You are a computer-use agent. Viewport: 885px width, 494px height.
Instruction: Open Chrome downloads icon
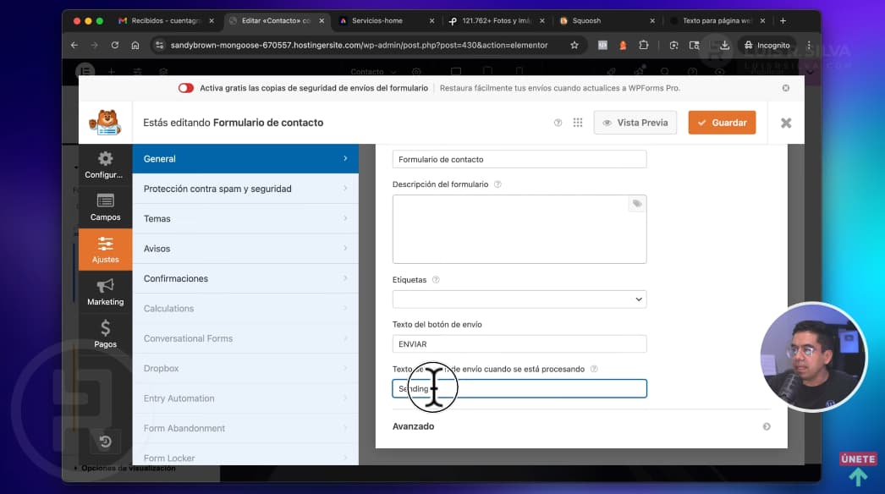click(x=725, y=45)
